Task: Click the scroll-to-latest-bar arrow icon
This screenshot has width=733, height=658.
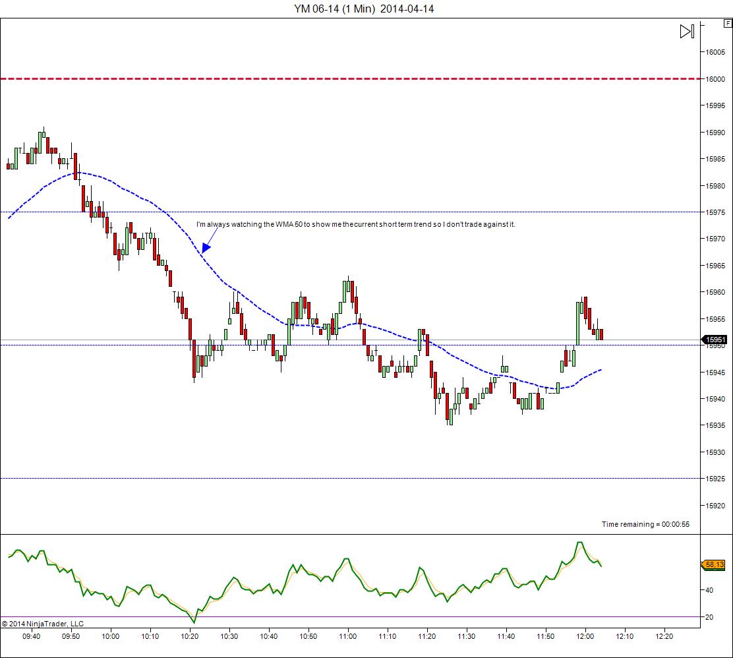Action: click(687, 32)
